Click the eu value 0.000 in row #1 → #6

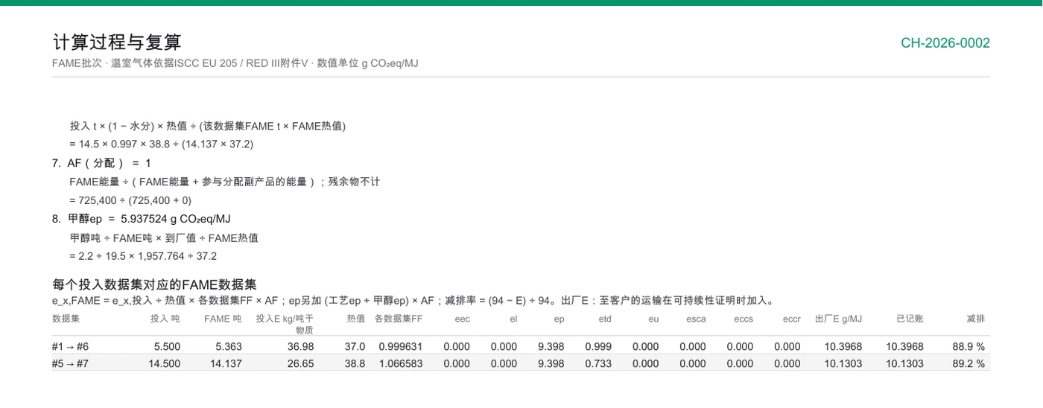click(x=646, y=346)
